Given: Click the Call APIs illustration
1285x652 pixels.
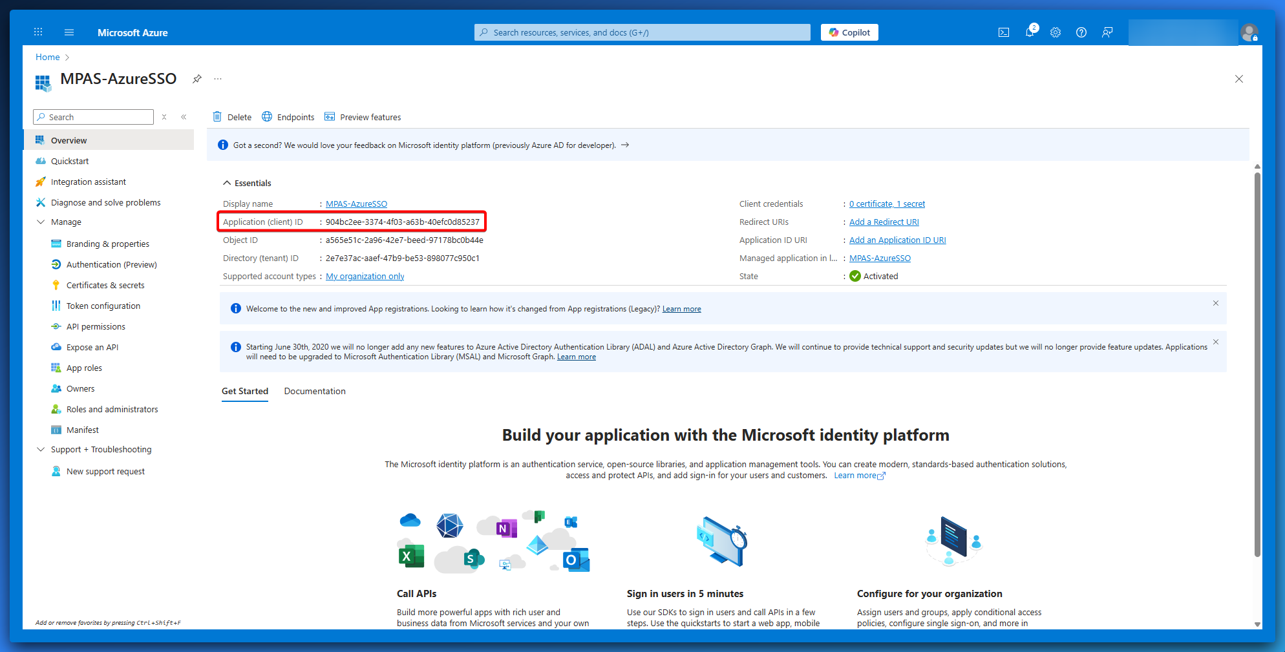Looking at the screenshot, I should [493, 542].
